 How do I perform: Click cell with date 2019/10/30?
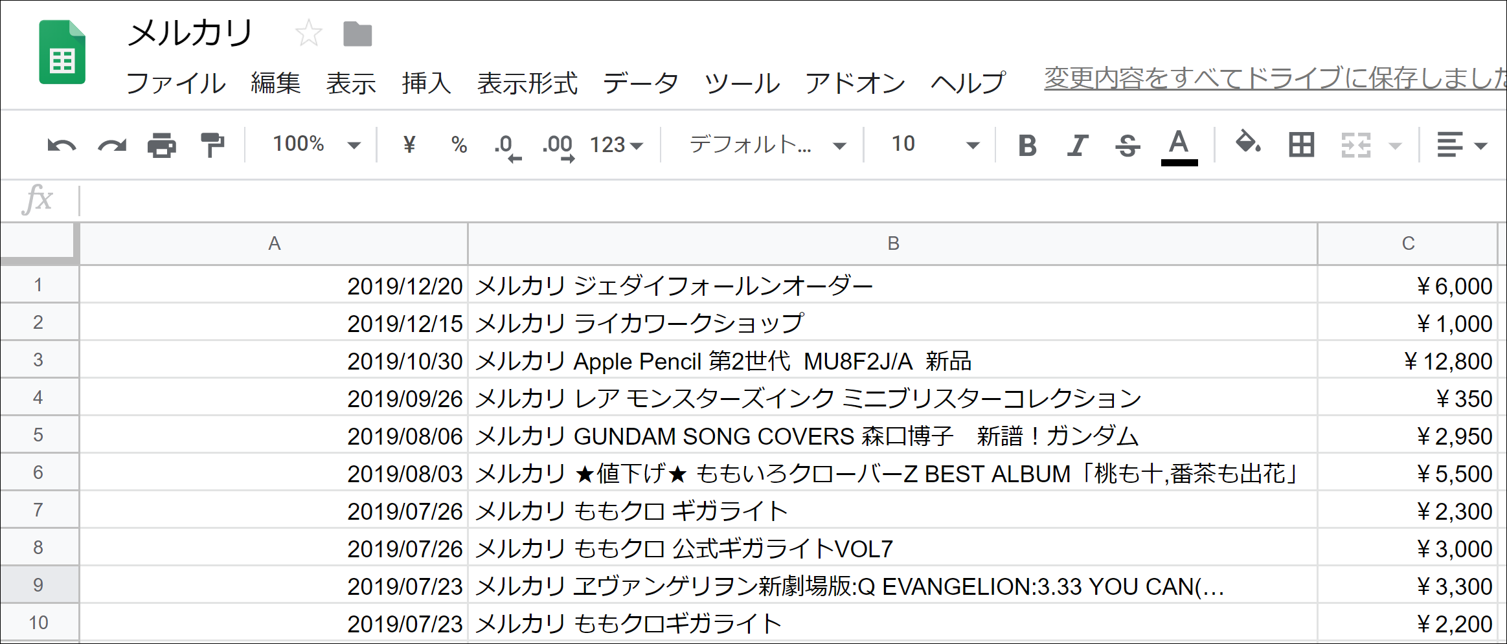(274, 361)
